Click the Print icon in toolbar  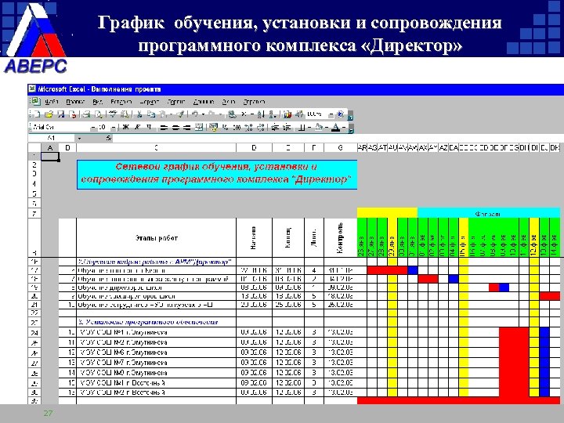[x=86, y=114]
